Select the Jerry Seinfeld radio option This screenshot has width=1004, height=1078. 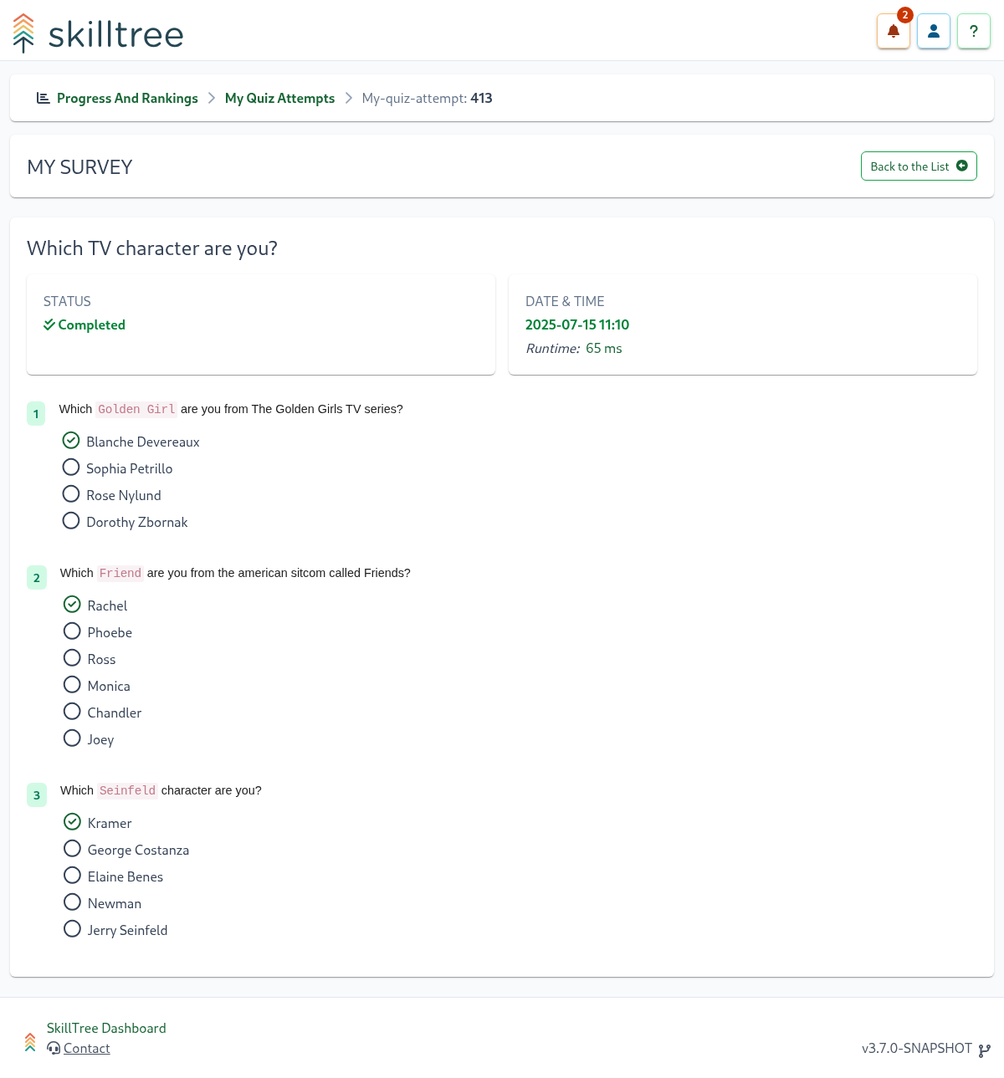(x=73, y=928)
